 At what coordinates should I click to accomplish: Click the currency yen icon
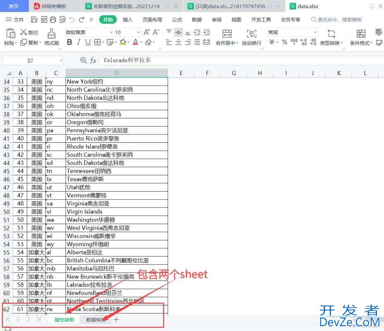(x=272, y=42)
